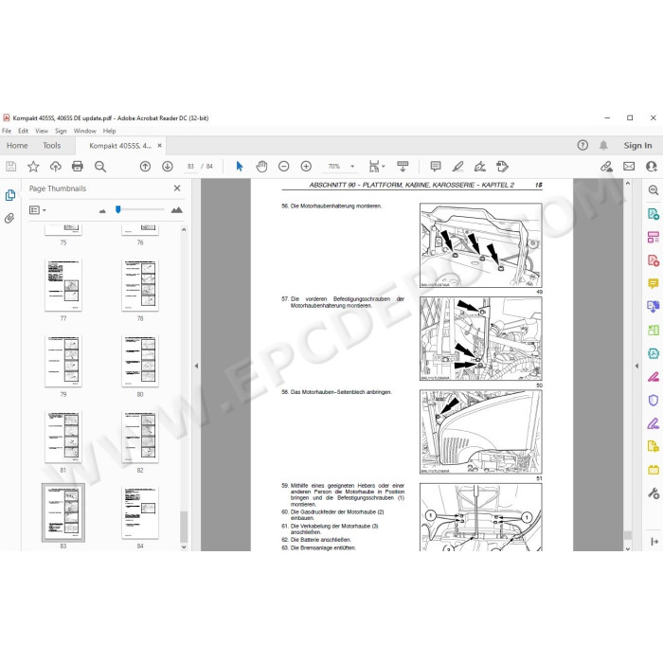
Task: Open the View menu
Action: click(42, 131)
